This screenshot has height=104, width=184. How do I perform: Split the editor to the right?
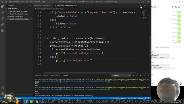145,5
